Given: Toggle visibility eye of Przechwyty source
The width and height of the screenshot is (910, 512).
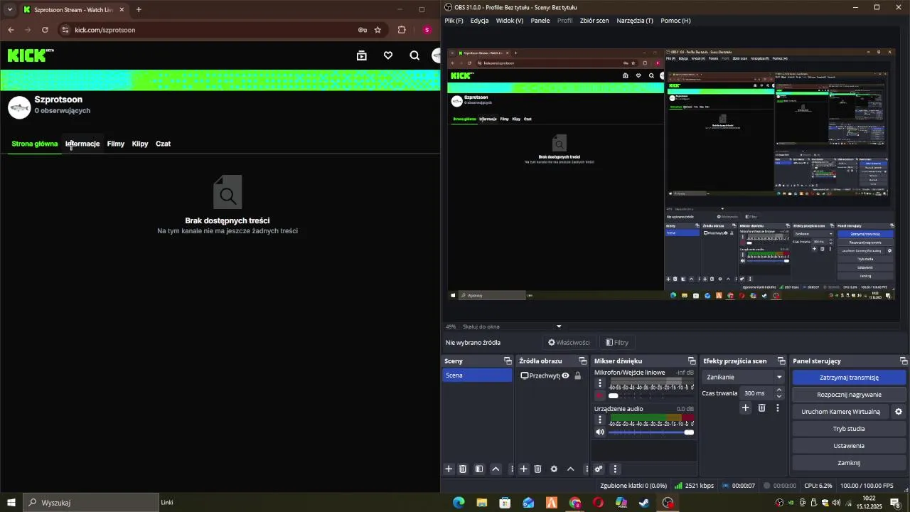Looking at the screenshot, I should click(566, 375).
